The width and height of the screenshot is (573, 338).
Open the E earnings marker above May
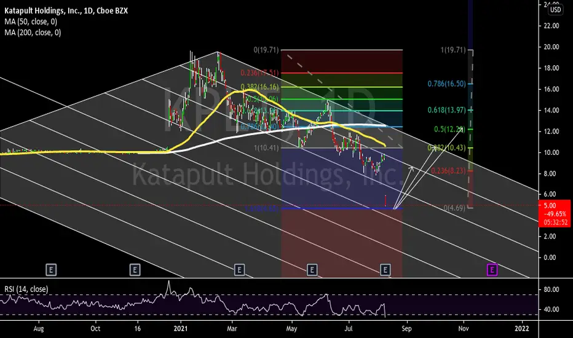point(312,270)
